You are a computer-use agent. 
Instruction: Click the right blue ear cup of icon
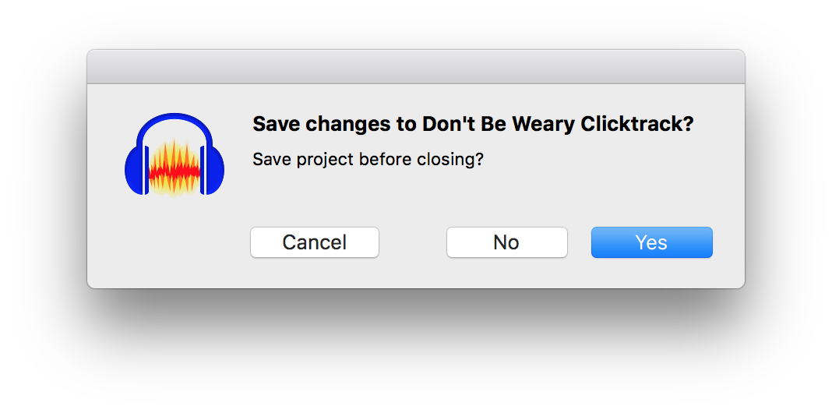(x=213, y=170)
